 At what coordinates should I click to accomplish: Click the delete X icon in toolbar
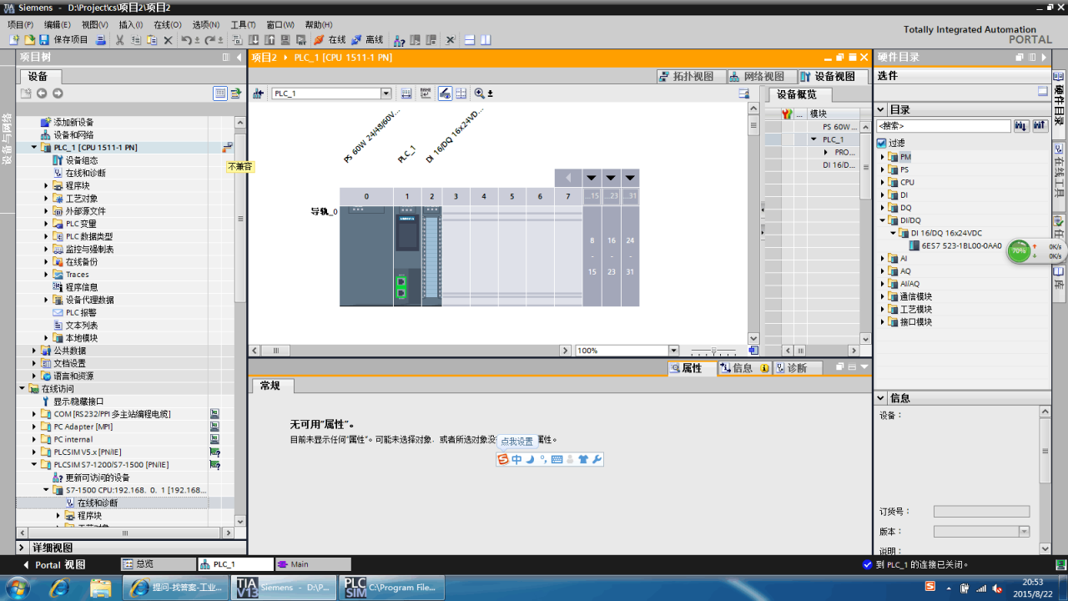pos(168,39)
